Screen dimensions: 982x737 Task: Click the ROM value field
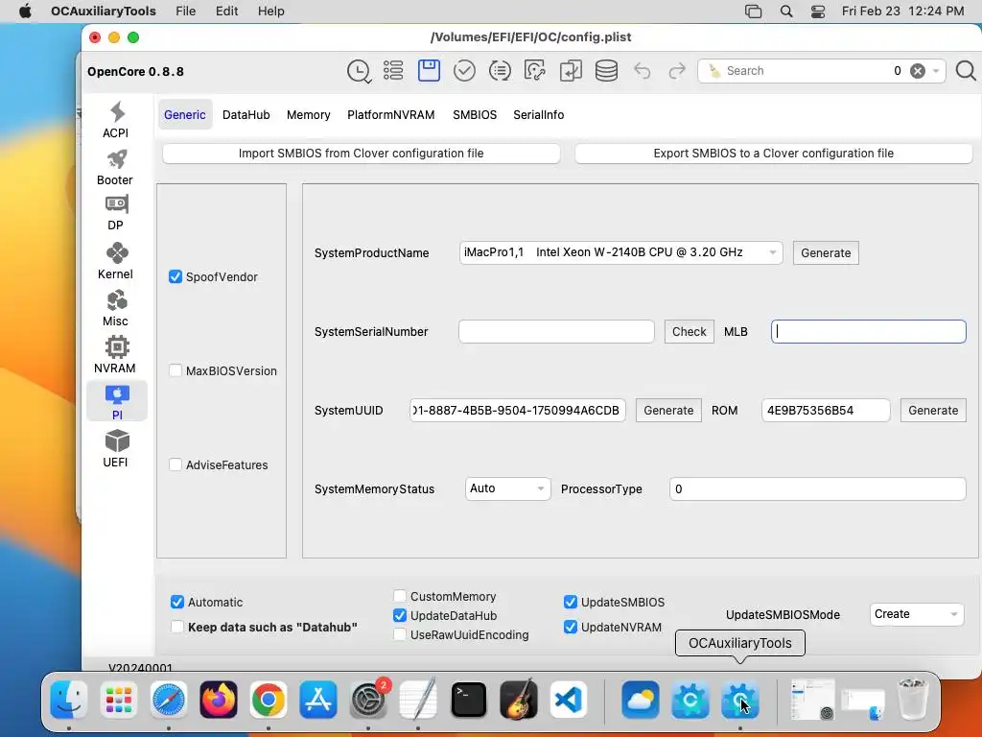[826, 411]
